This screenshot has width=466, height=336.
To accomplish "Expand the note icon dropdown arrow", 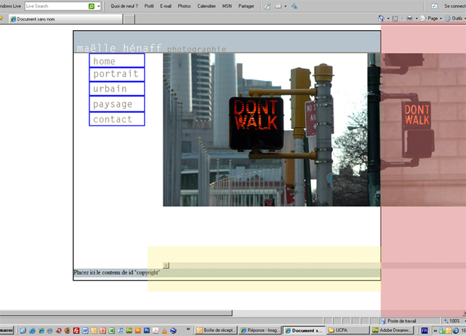I will [286, 6].
